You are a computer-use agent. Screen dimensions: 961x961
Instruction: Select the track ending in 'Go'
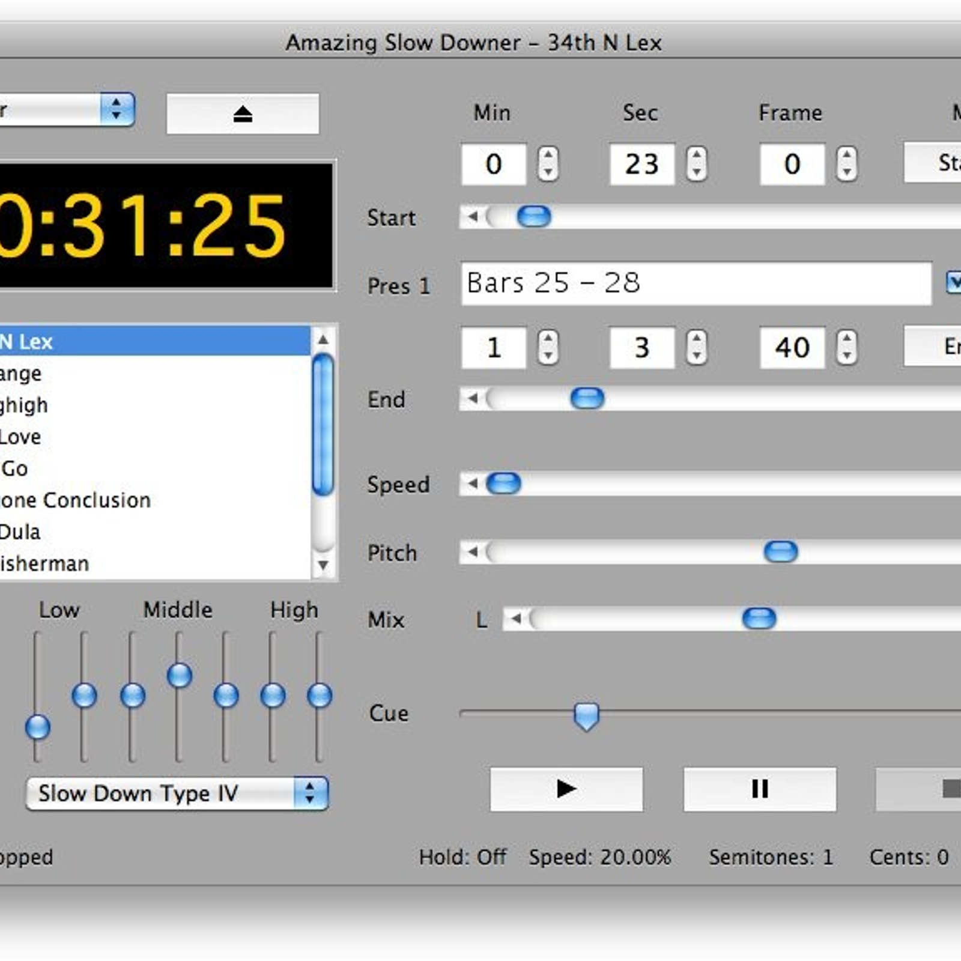click(155, 468)
